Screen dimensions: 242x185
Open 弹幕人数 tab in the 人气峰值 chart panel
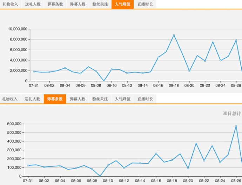(78, 4)
